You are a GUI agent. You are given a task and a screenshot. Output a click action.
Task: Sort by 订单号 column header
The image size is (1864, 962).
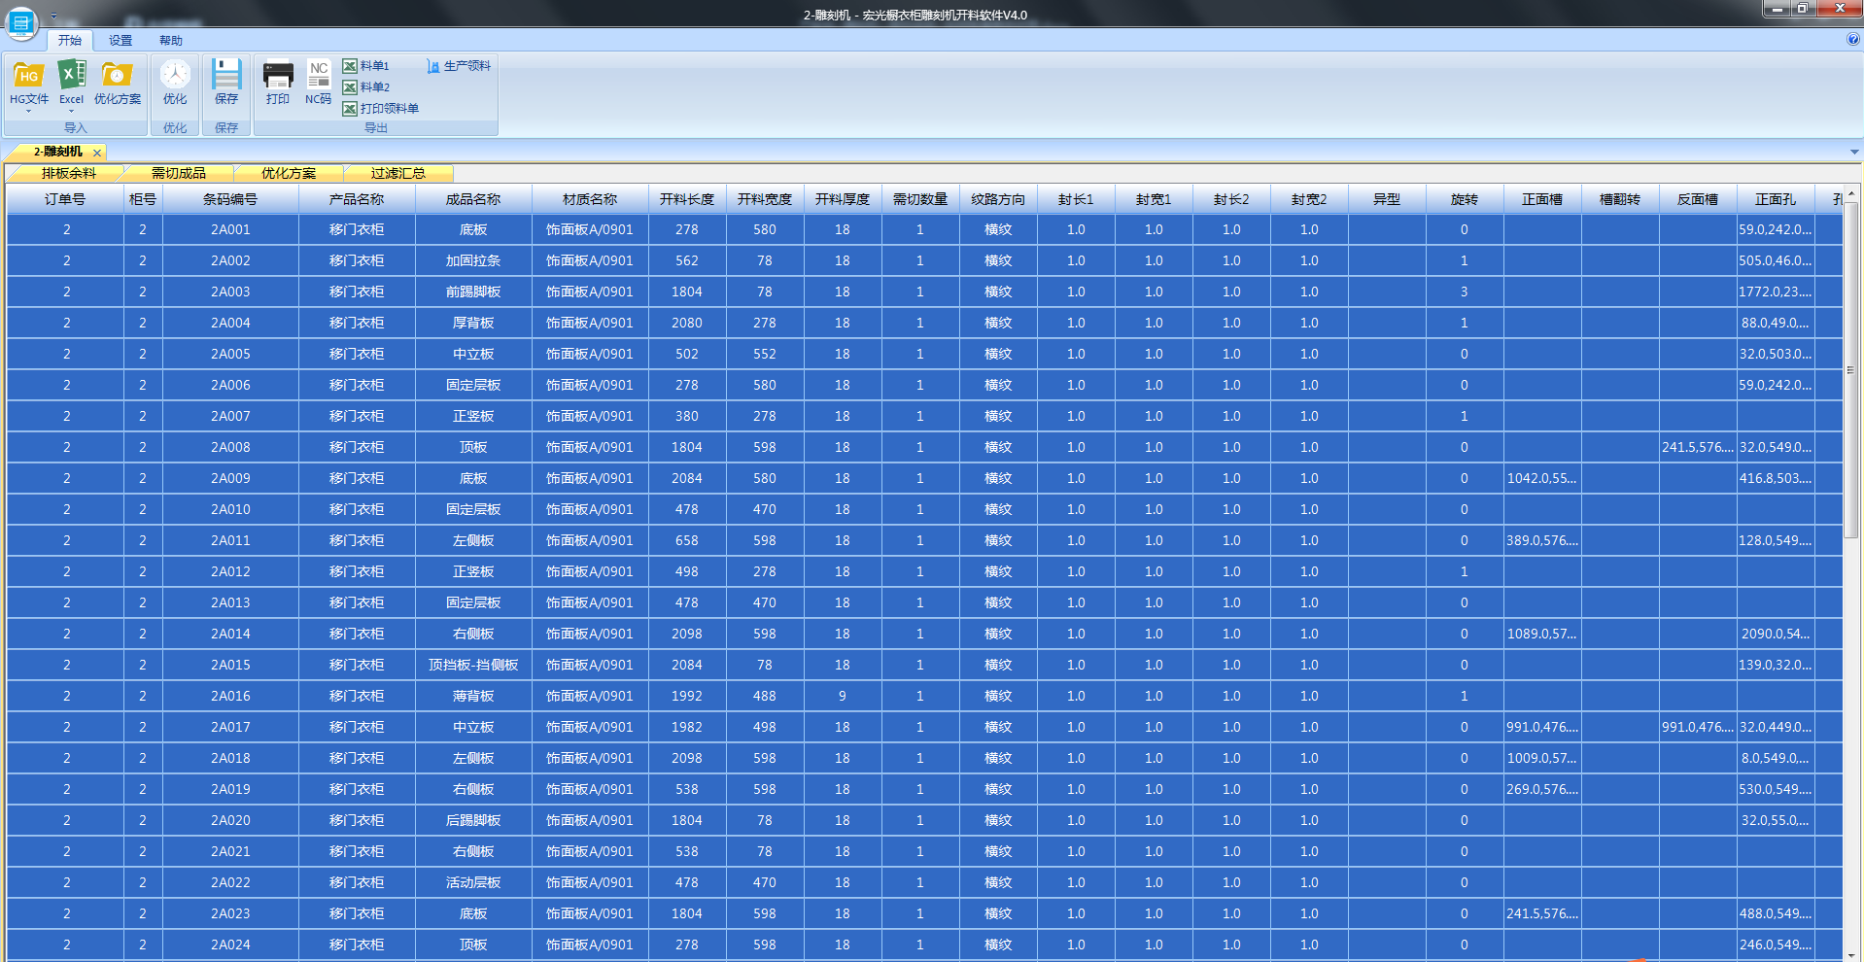[x=65, y=199]
